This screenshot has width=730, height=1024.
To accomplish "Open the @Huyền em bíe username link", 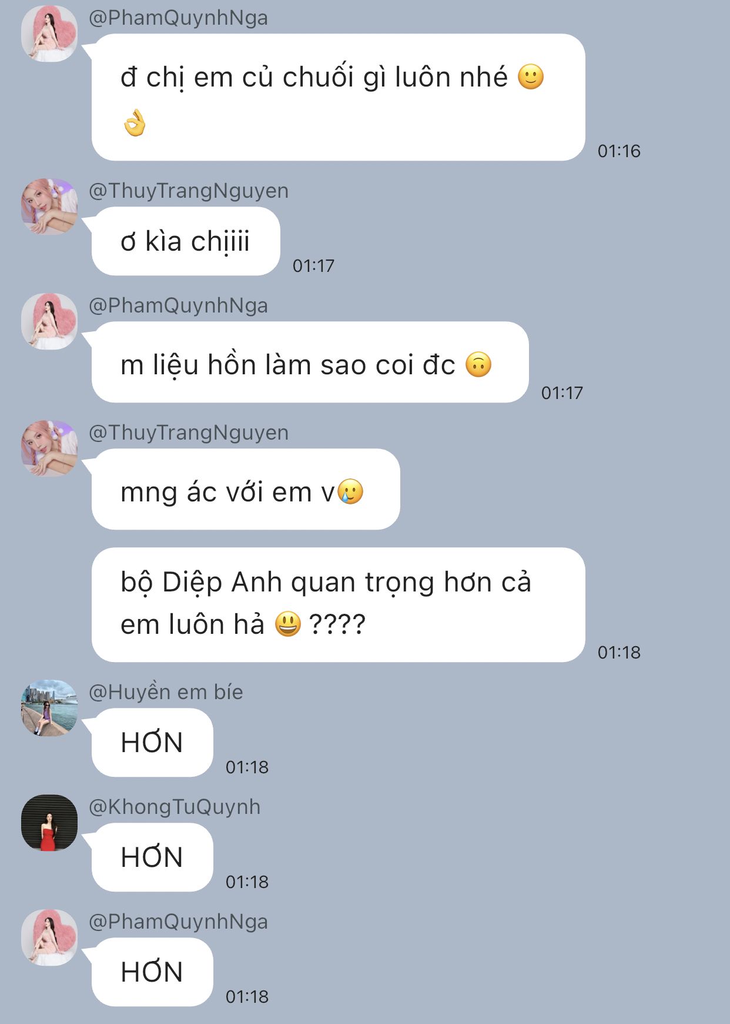I will pos(166,692).
